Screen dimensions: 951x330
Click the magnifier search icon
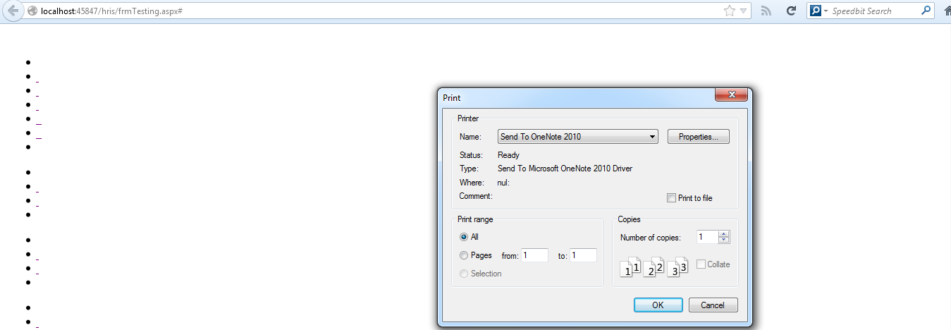pyautogui.click(x=926, y=11)
